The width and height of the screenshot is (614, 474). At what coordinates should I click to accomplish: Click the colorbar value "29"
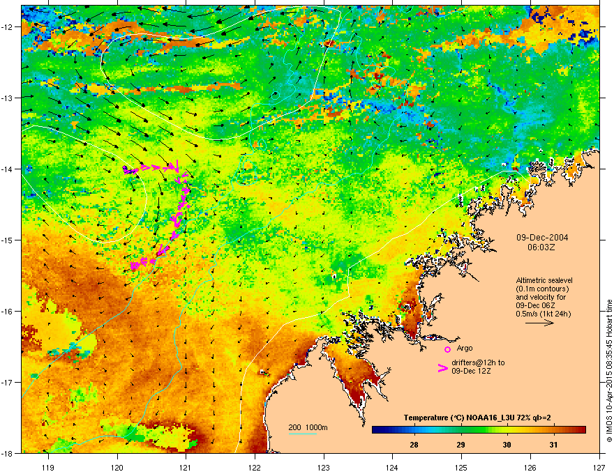tap(460, 445)
